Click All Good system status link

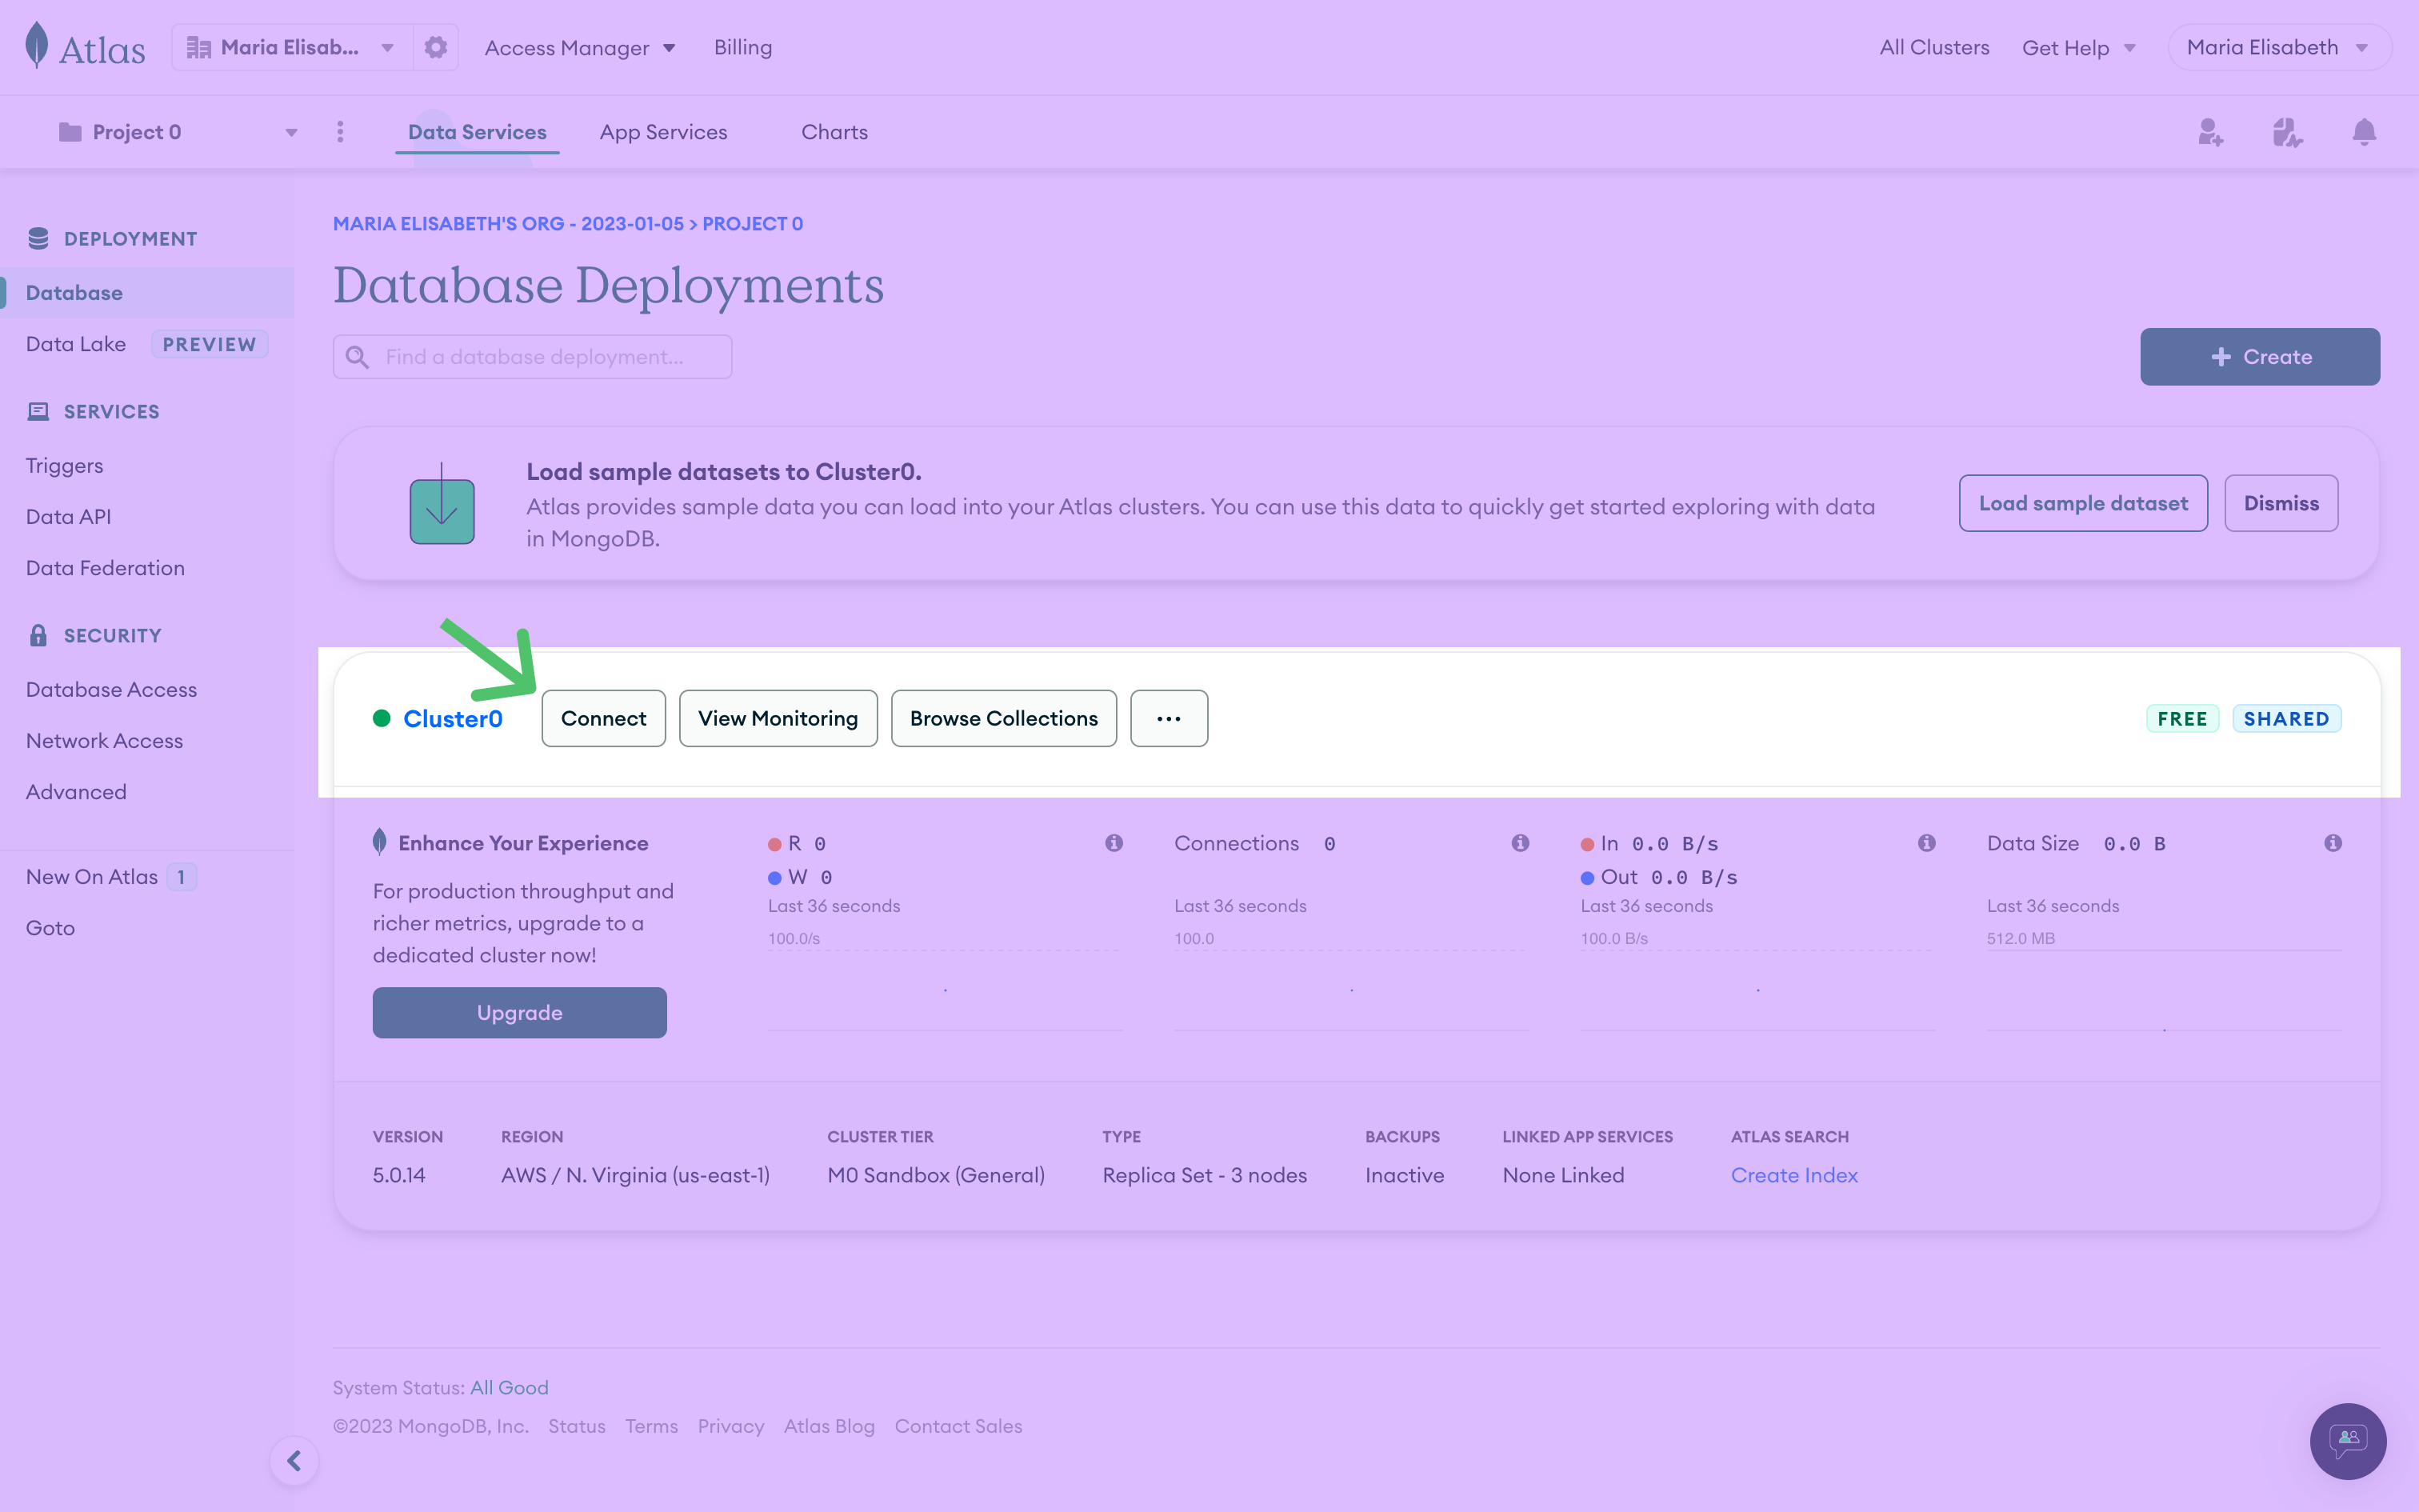(x=510, y=1387)
